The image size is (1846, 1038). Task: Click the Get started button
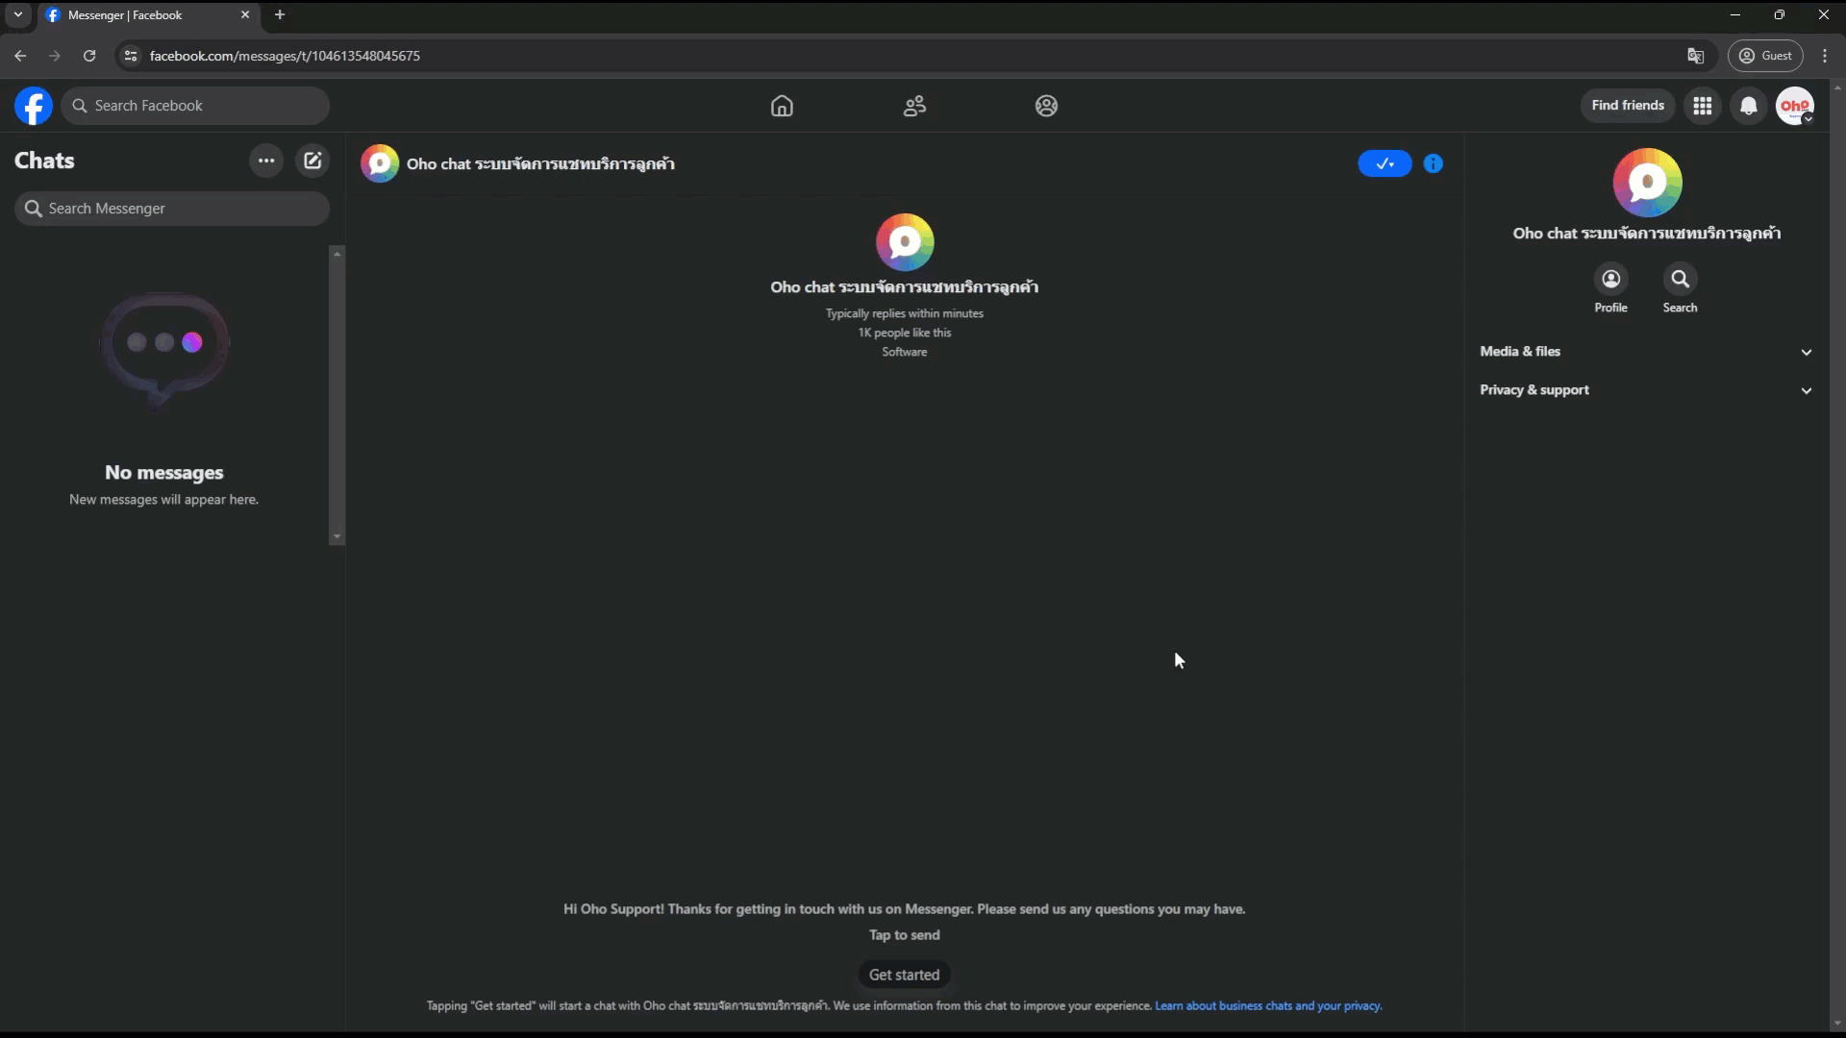coord(904,975)
